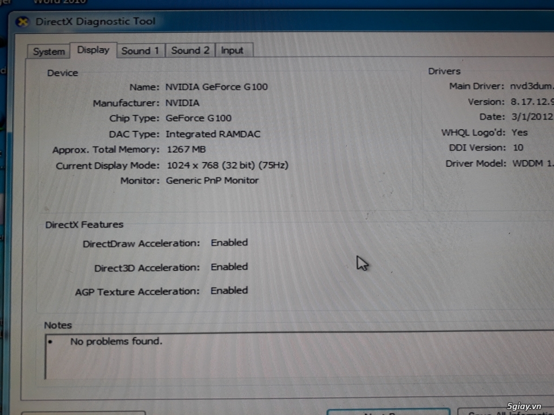
Task: Click the Current Display Mode label
Action: pos(108,166)
